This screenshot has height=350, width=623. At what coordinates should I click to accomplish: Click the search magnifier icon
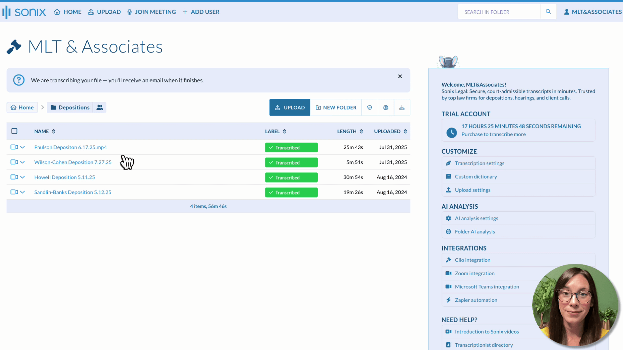coord(548,12)
